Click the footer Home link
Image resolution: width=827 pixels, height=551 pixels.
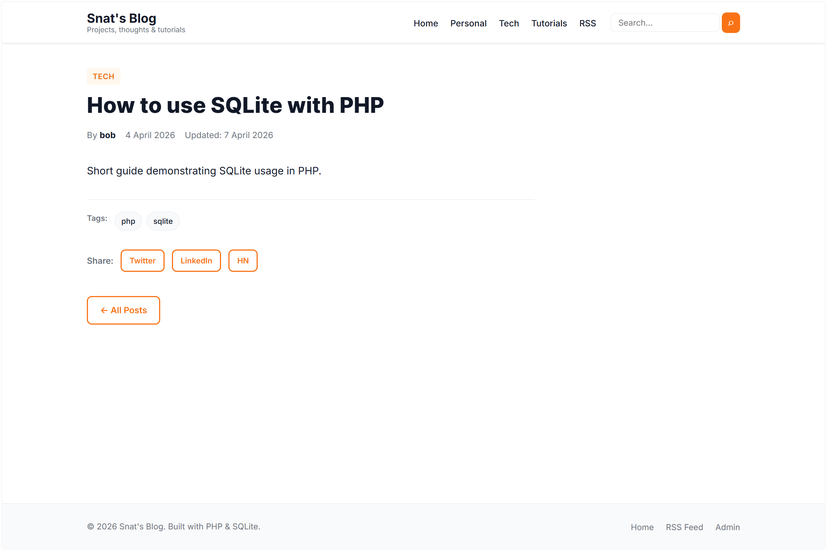click(x=642, y=527)
